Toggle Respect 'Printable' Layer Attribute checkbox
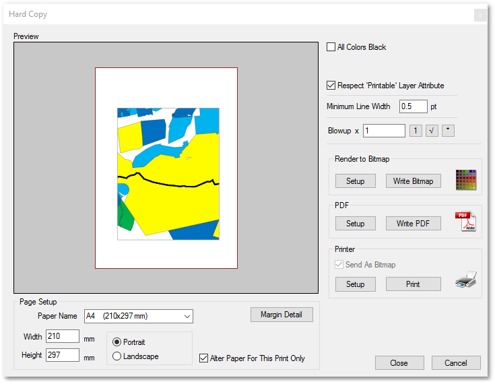 (x=331, y=86)
